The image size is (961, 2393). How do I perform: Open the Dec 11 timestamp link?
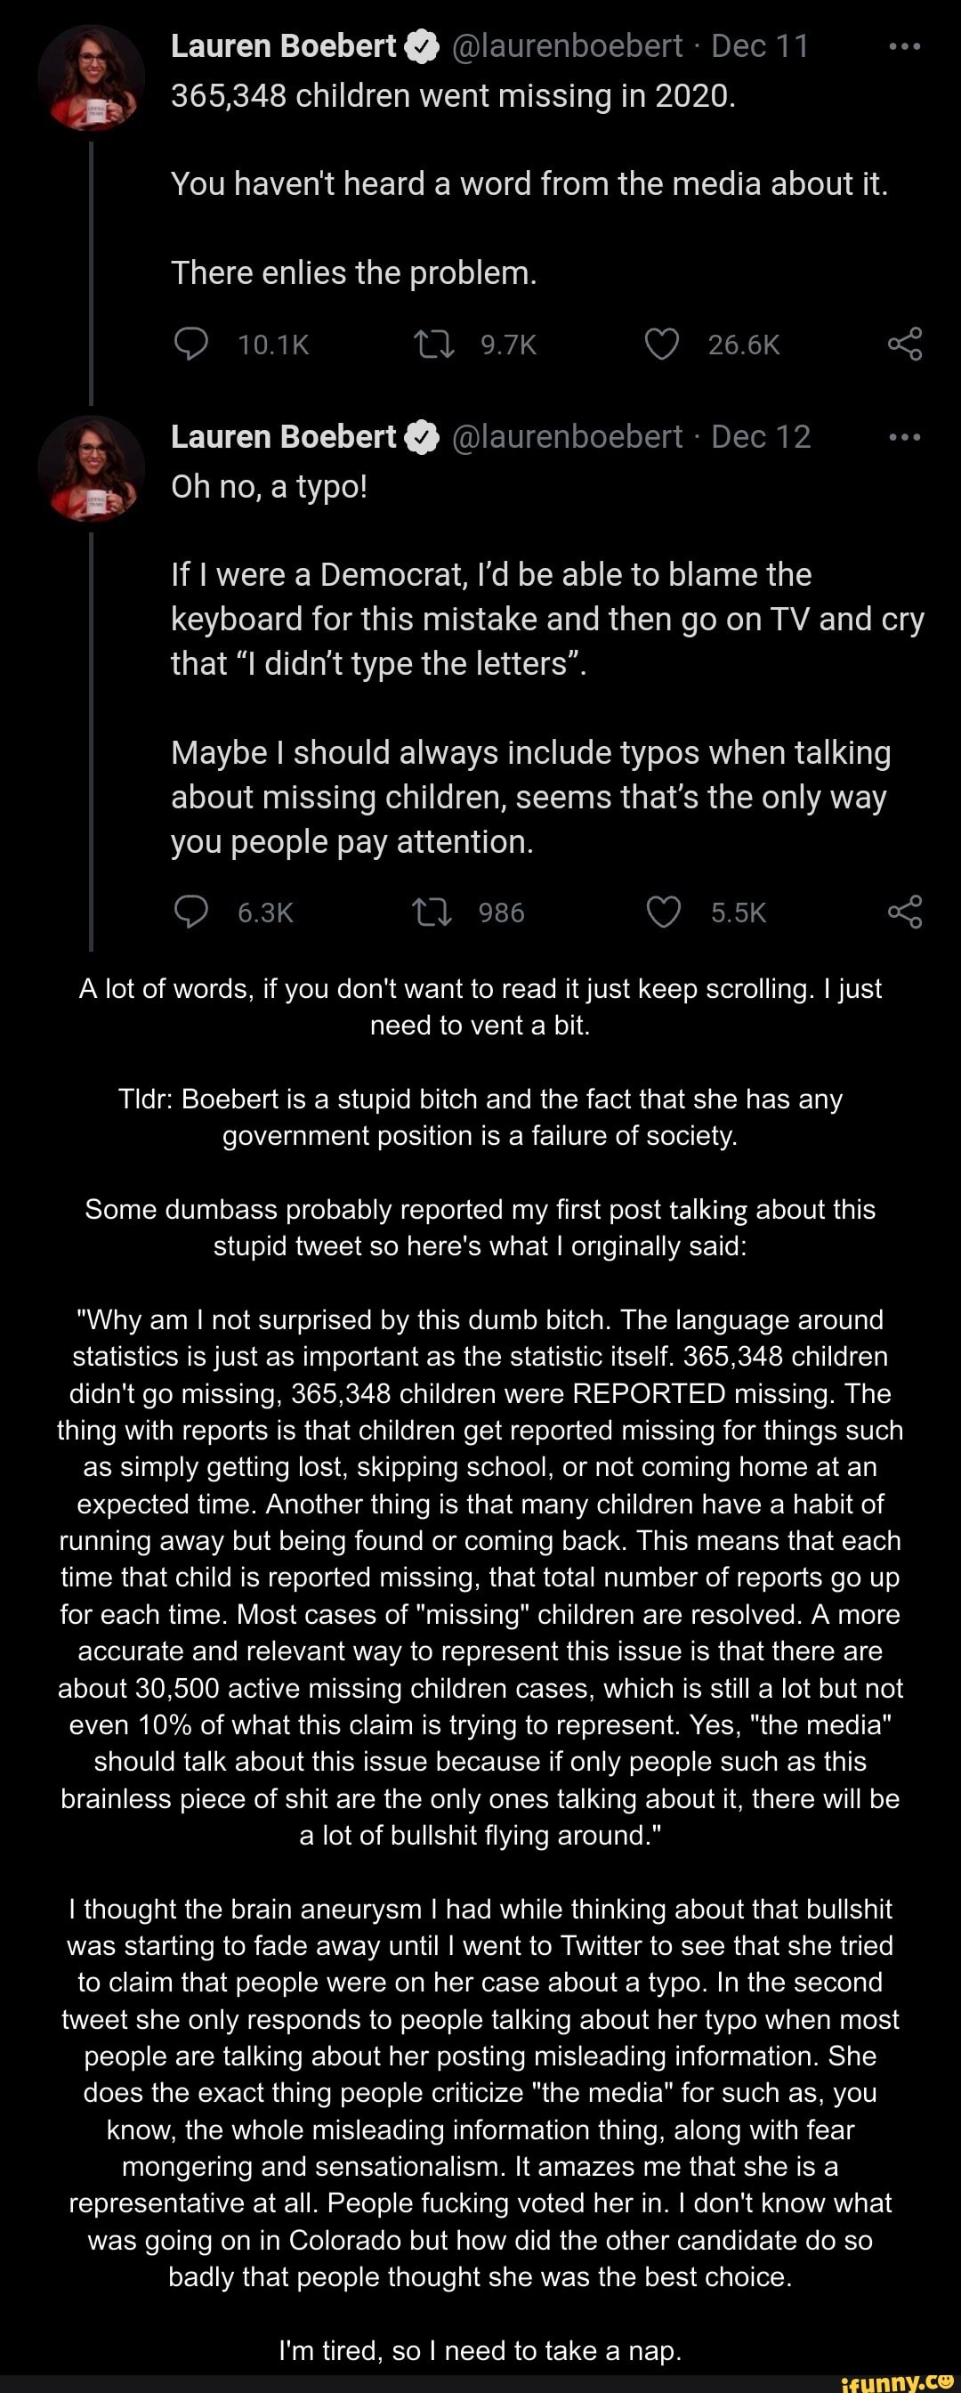[x=761, y=45]
